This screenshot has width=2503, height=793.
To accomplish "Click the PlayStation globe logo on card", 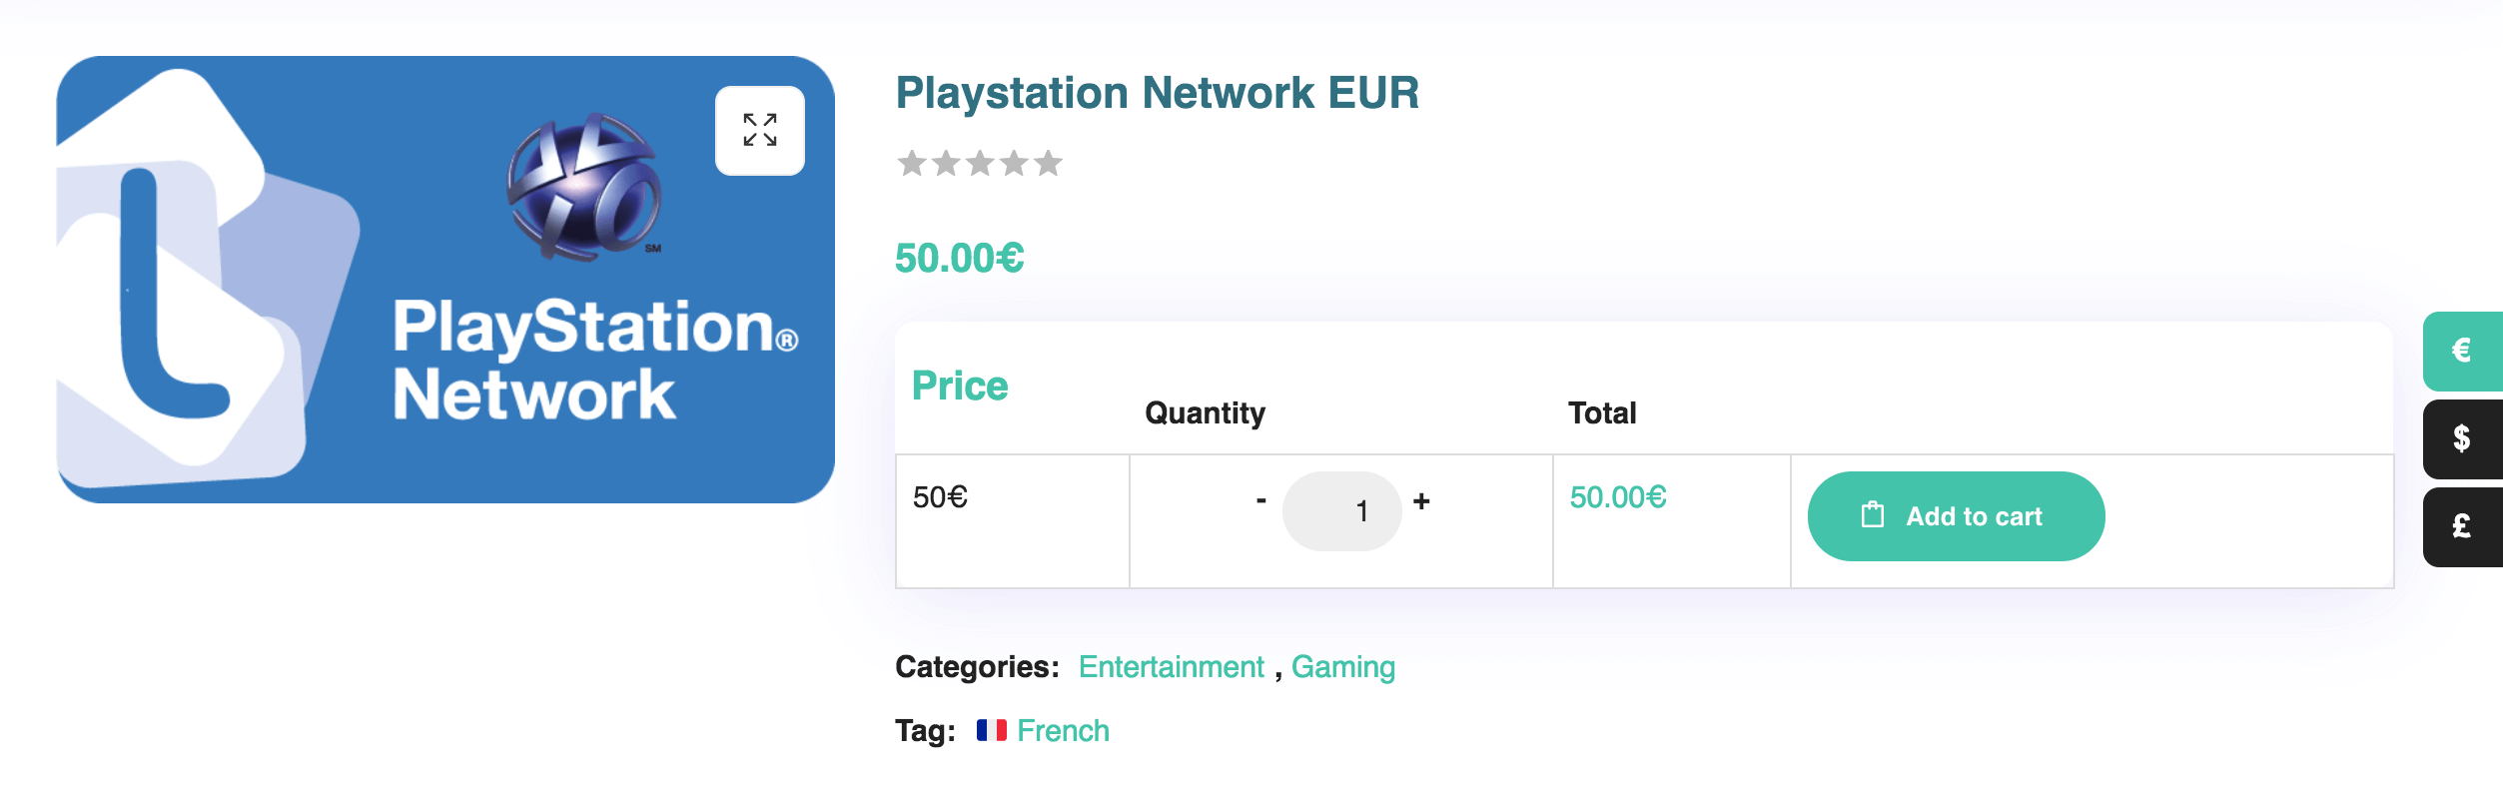I will 584,187.
